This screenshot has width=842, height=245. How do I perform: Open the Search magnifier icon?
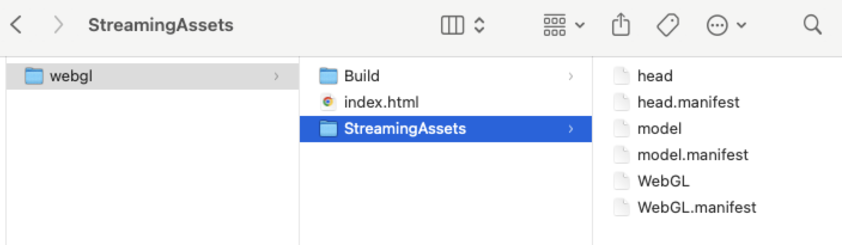click(x=811, y=25)
